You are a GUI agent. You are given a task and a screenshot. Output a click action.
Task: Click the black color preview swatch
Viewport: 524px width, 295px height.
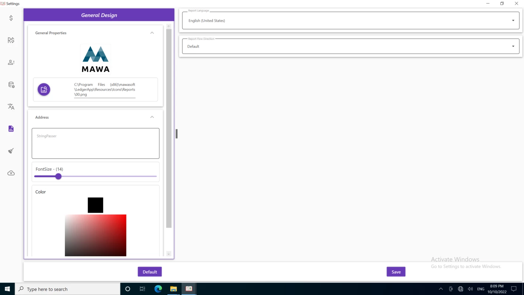coord(95,205)
